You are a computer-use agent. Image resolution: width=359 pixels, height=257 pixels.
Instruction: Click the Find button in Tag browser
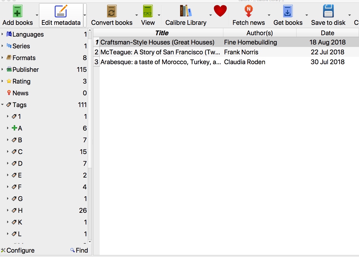click(79, 250)
